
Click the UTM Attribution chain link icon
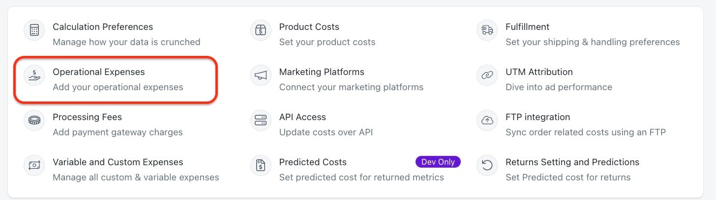pyautogui.click(x=487, y=75)
